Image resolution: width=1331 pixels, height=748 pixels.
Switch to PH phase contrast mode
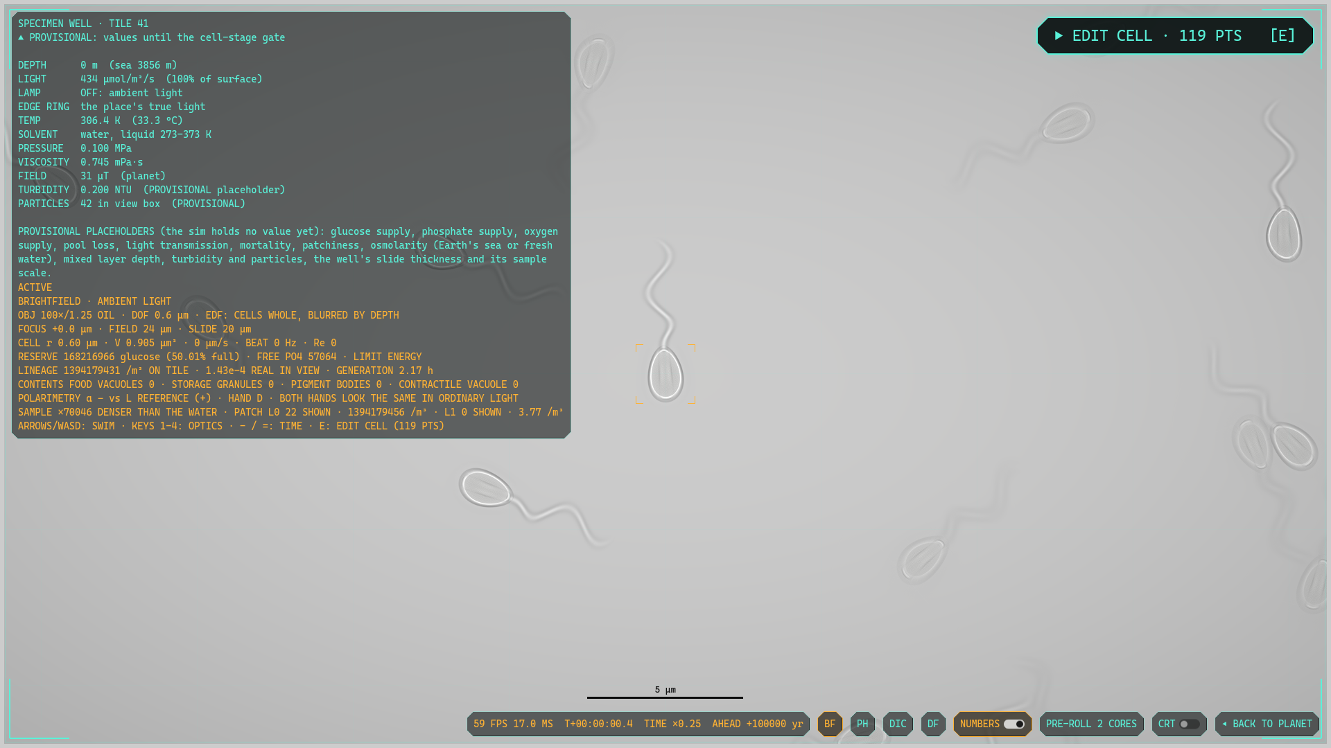tap(862, 724)
